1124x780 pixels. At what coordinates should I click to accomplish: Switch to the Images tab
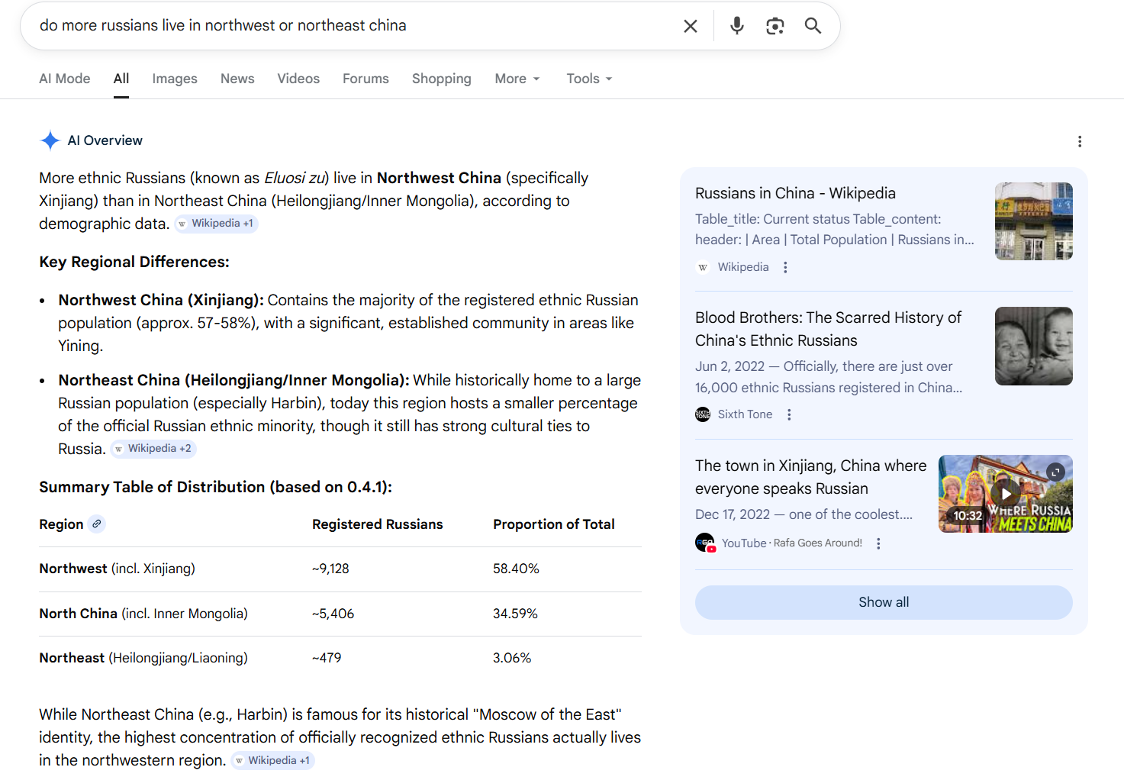click(174, 79)
